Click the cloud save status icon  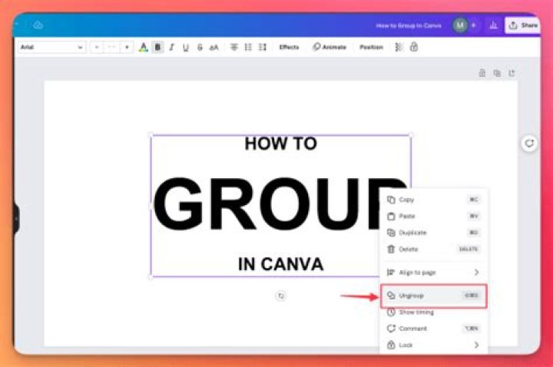38,25
